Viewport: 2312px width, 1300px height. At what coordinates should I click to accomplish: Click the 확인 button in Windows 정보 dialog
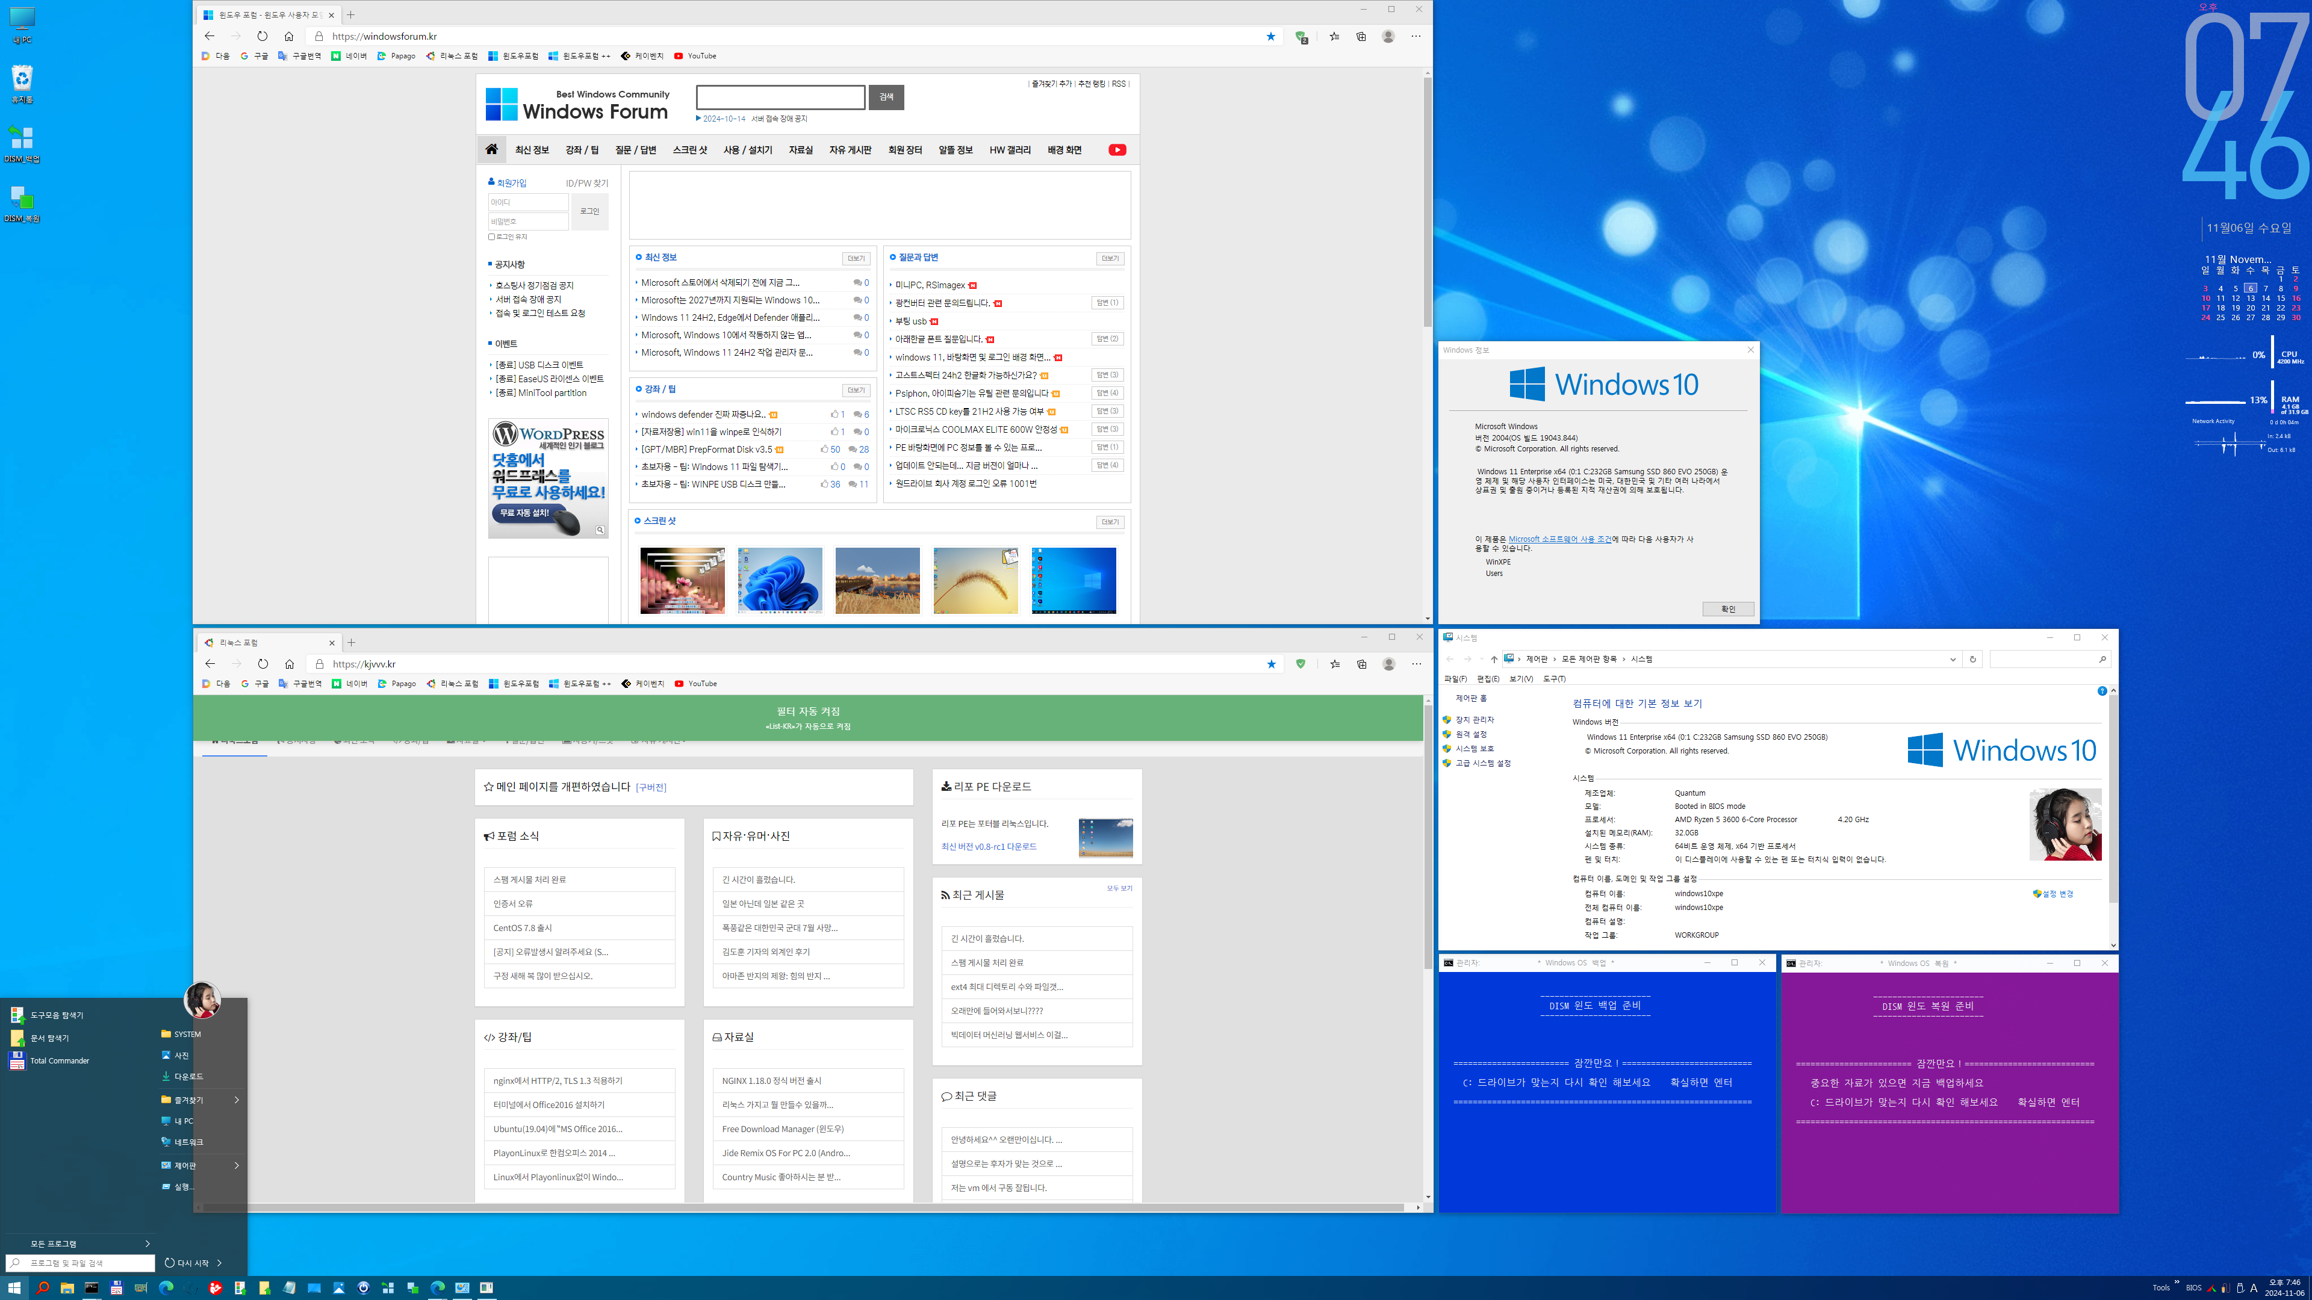coord(1728,609)
